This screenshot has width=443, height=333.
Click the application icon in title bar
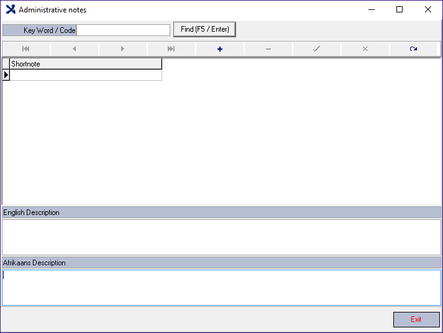[11, 9]
